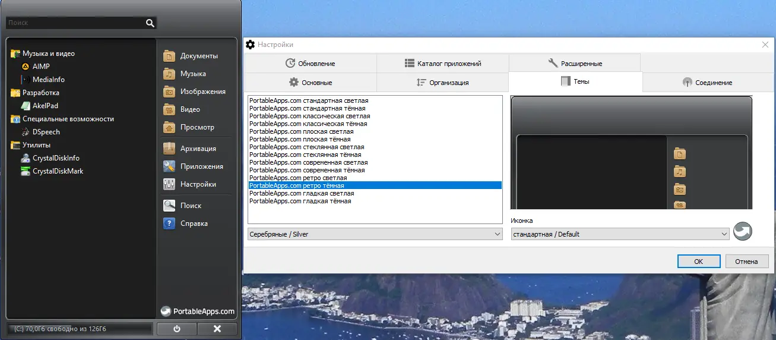776x340 pixels.
Task: Select theme гладкая светлая
Action: coord(375,193)
